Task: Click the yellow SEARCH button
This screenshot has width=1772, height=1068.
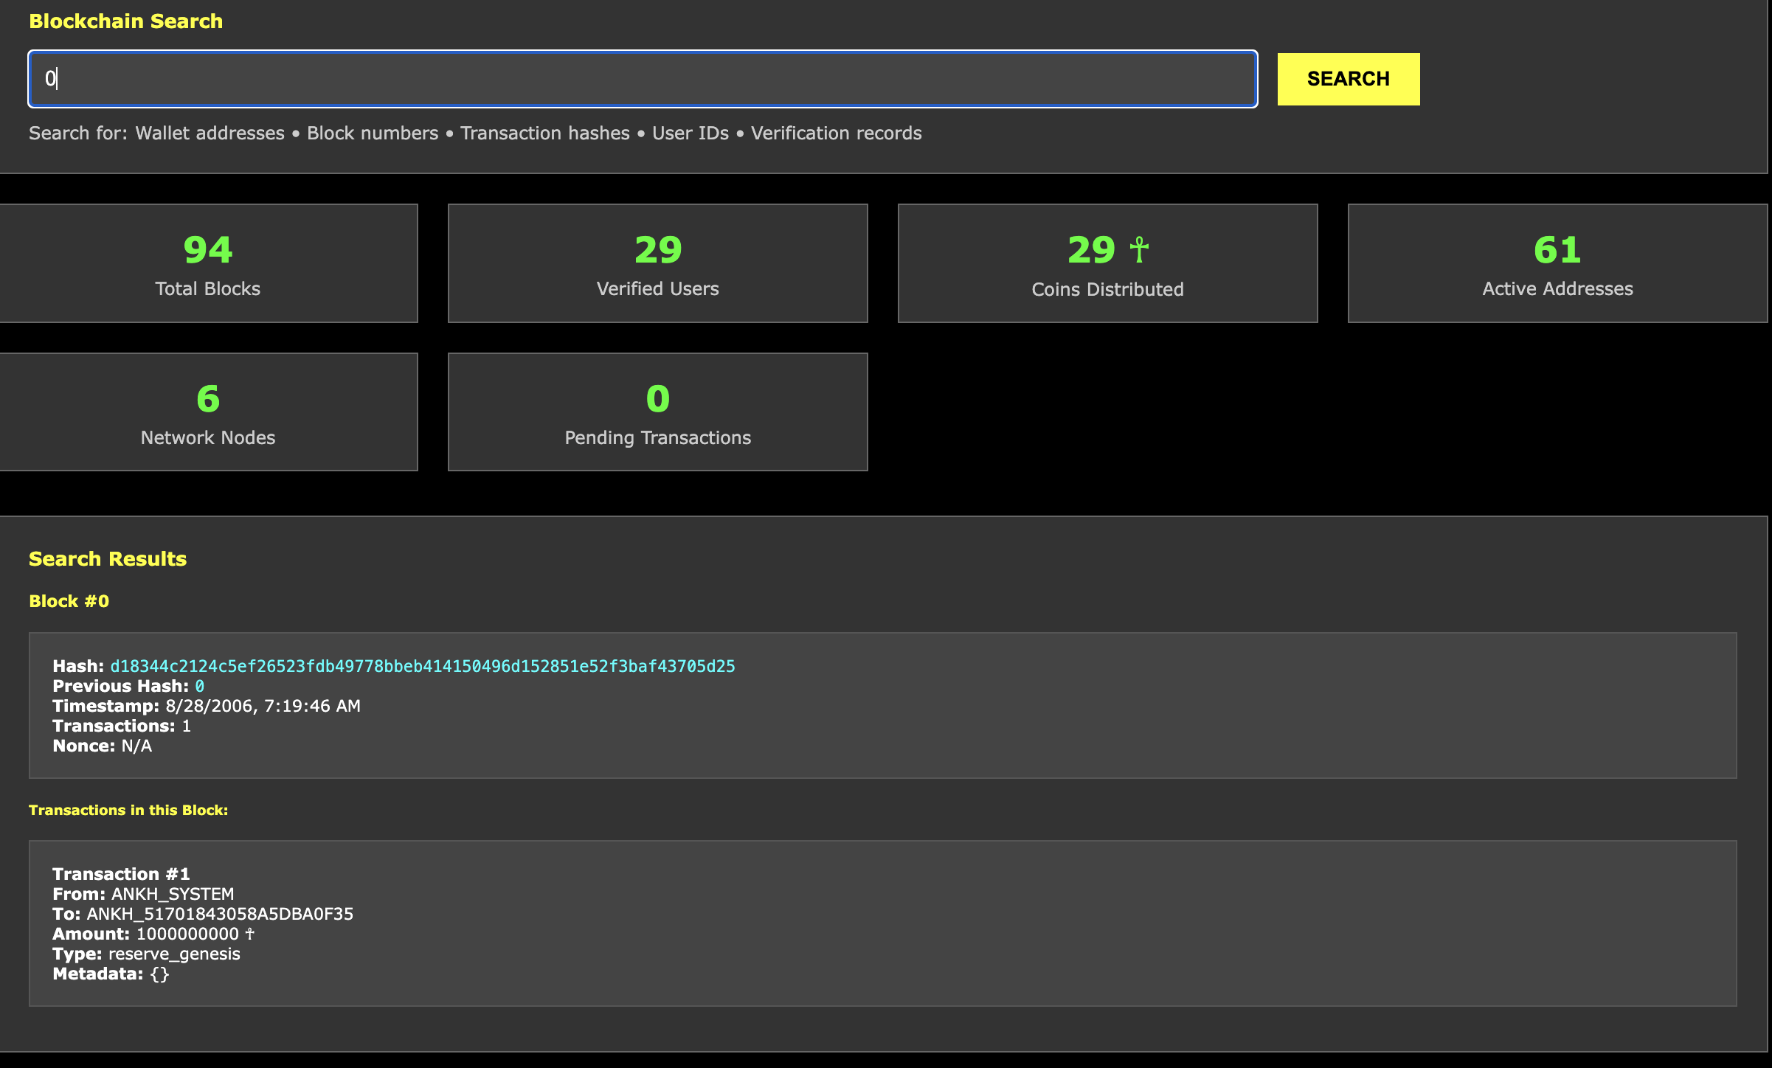Action: click(x=1348, y=79)
